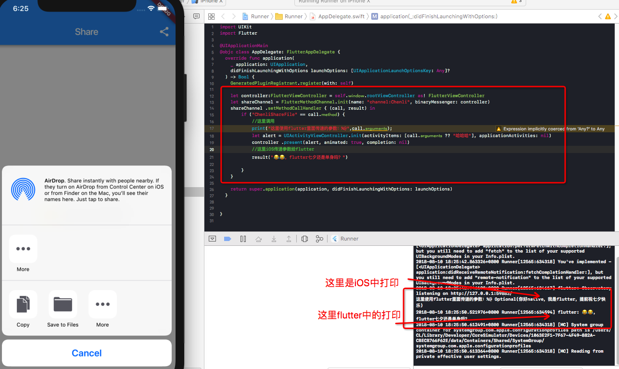The height and width of the screenshot is (369, 619).
Task: Hide the debug area
Action: coord(213,239)
